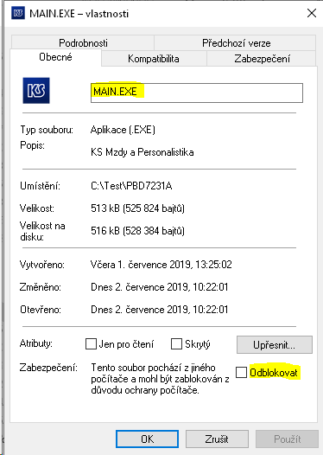Enable the Jen pro čtení checkbox
The width and height of the screenshot is (323, 455).
pos(91,344)
